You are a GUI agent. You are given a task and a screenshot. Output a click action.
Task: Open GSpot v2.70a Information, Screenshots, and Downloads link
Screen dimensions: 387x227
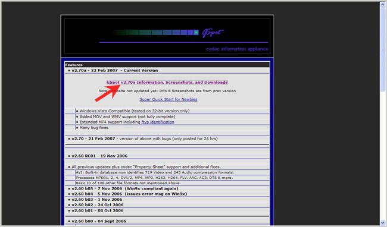pos(167,82)
